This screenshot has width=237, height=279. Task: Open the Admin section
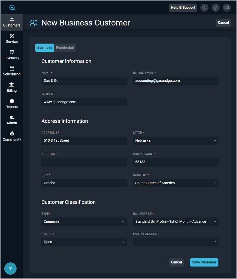click(12, 120)
